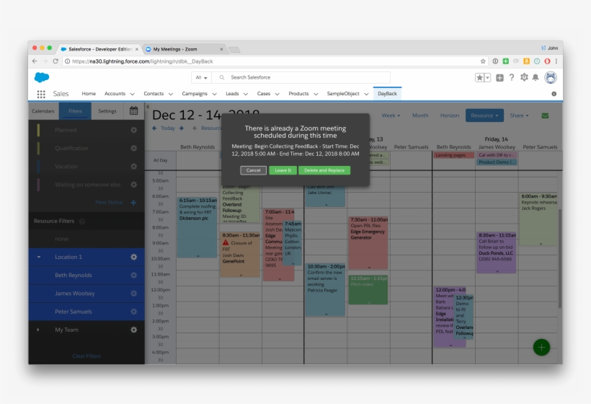Switch to the Settings sidebar tab

107,111
